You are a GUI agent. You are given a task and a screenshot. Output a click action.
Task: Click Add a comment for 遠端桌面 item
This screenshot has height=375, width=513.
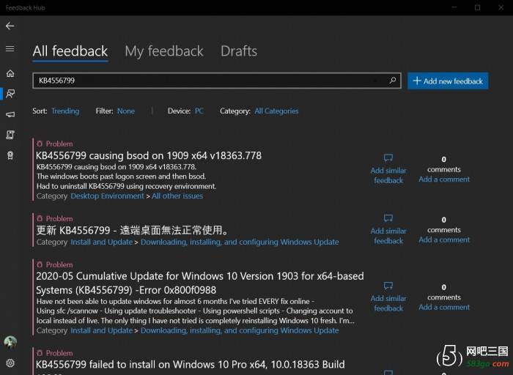444,240
